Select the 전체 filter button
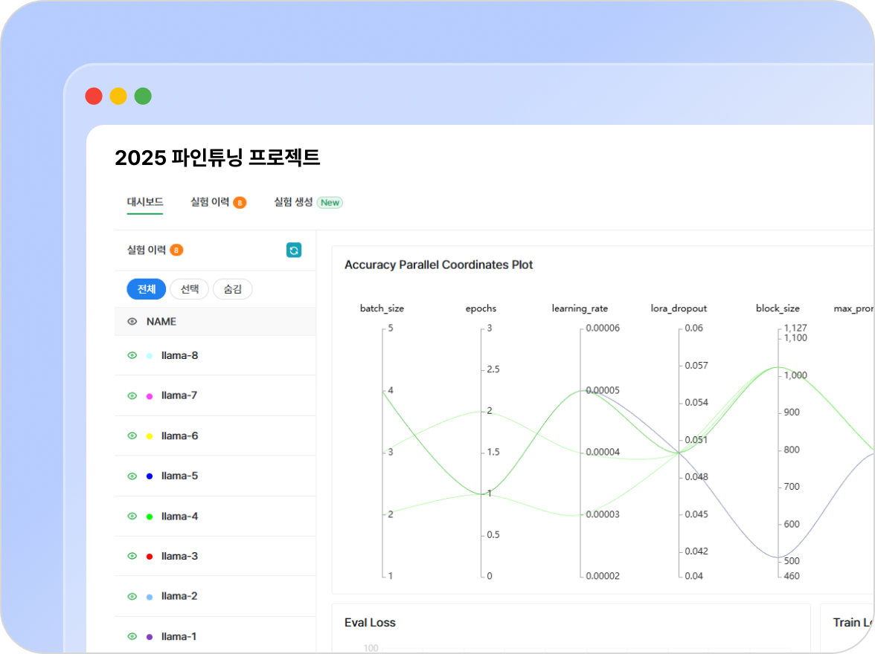This screenshot has height=654, width=875. tap(146, 289)
